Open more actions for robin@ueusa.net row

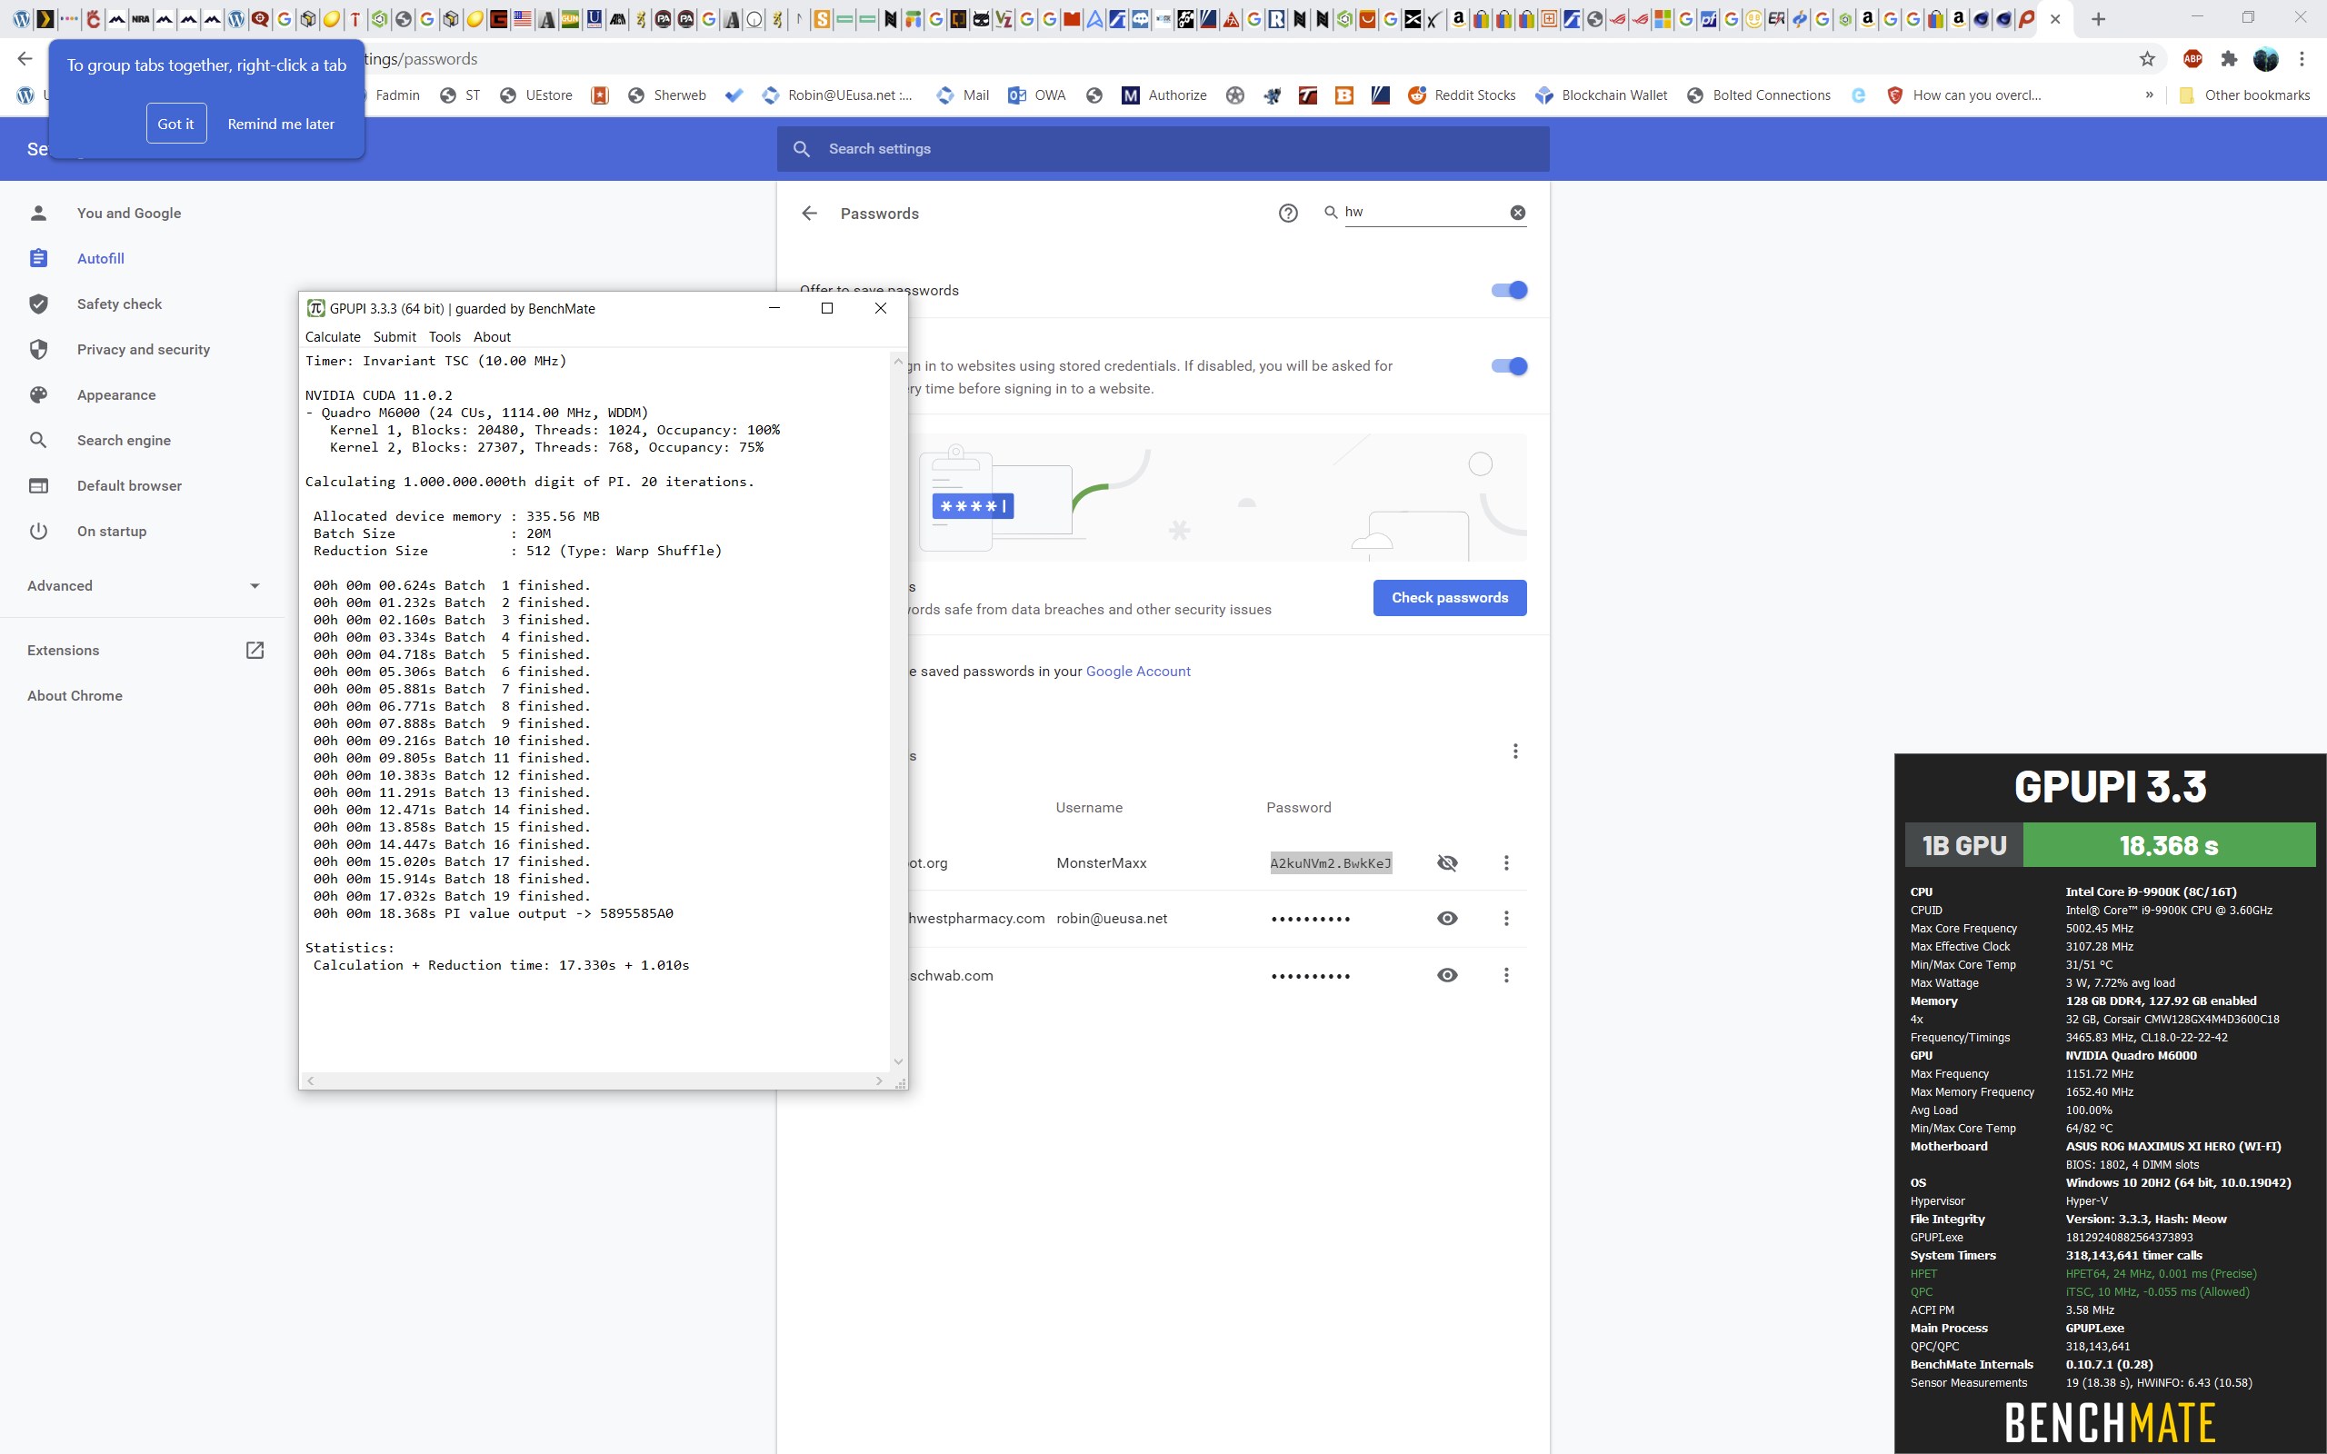tap(1506, 919)
